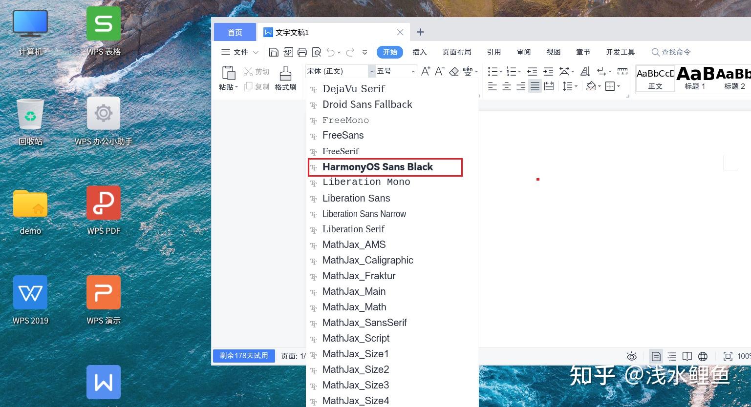
Task: Click the Sort icon
Action: (x=585, y=72)
